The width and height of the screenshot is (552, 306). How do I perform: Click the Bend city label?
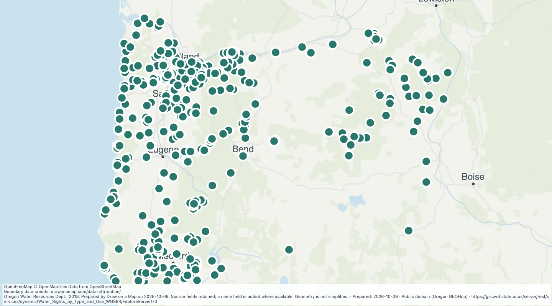pyautogui.click(x=243, y=149)
